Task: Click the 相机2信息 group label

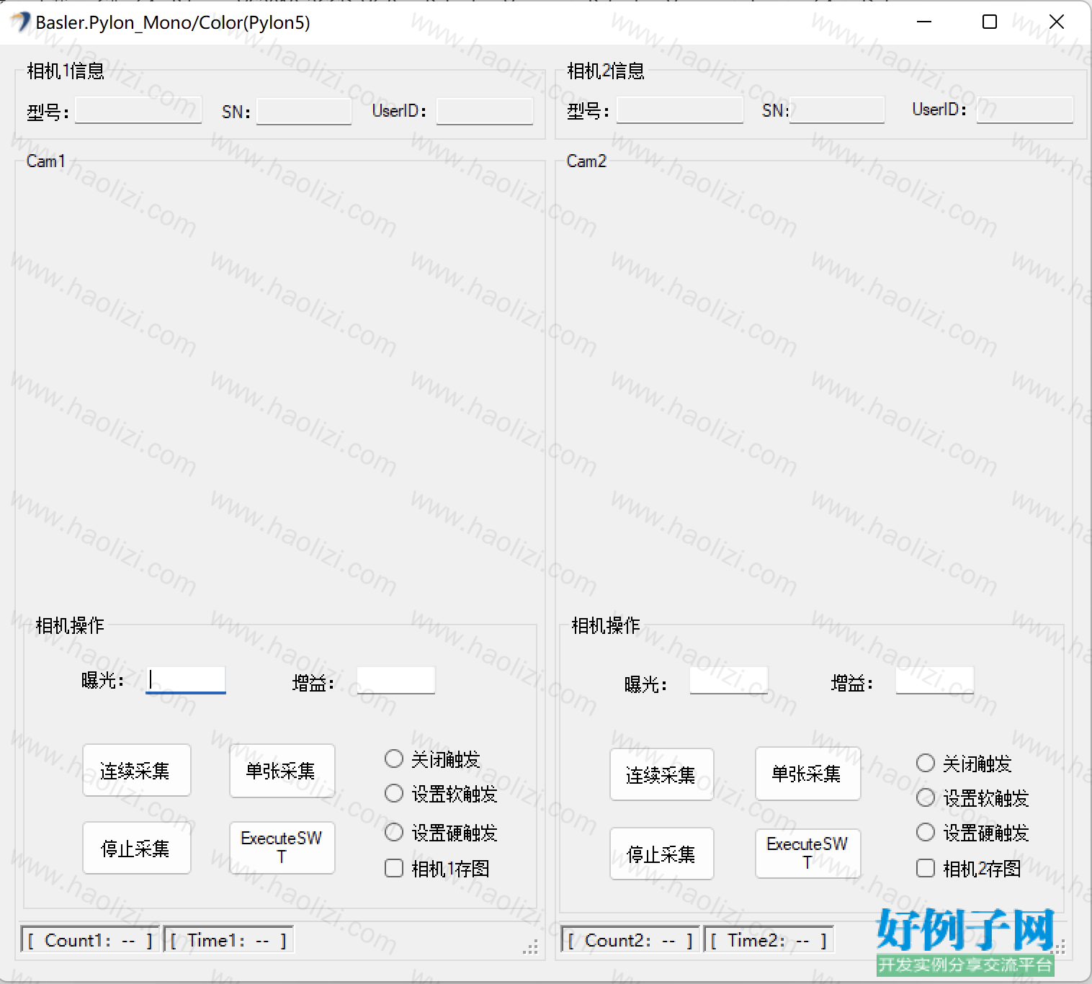Action: [x=606, y=71]
